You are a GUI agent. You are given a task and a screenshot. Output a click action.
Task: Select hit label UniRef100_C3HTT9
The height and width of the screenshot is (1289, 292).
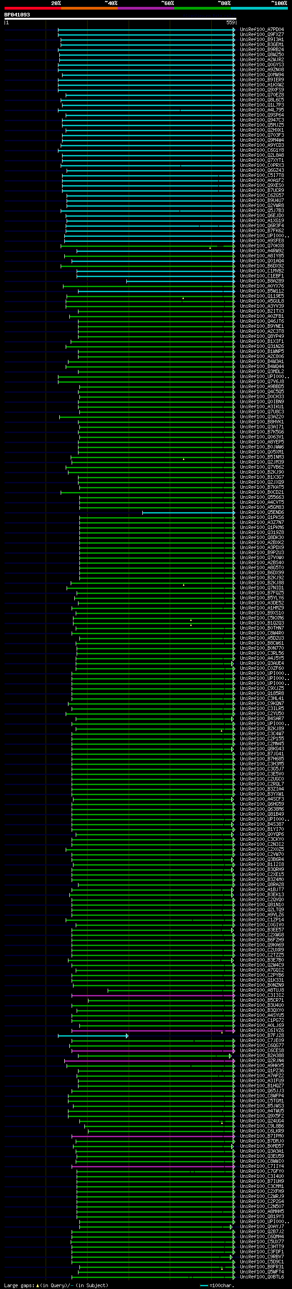(261, 1246)
